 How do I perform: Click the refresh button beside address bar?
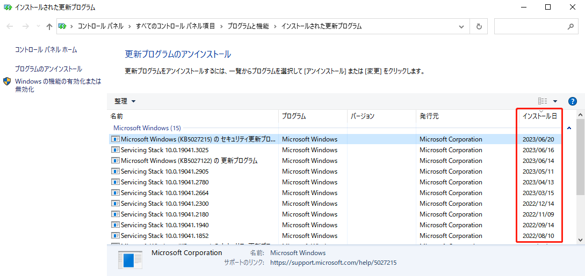[x=479, y=26]
